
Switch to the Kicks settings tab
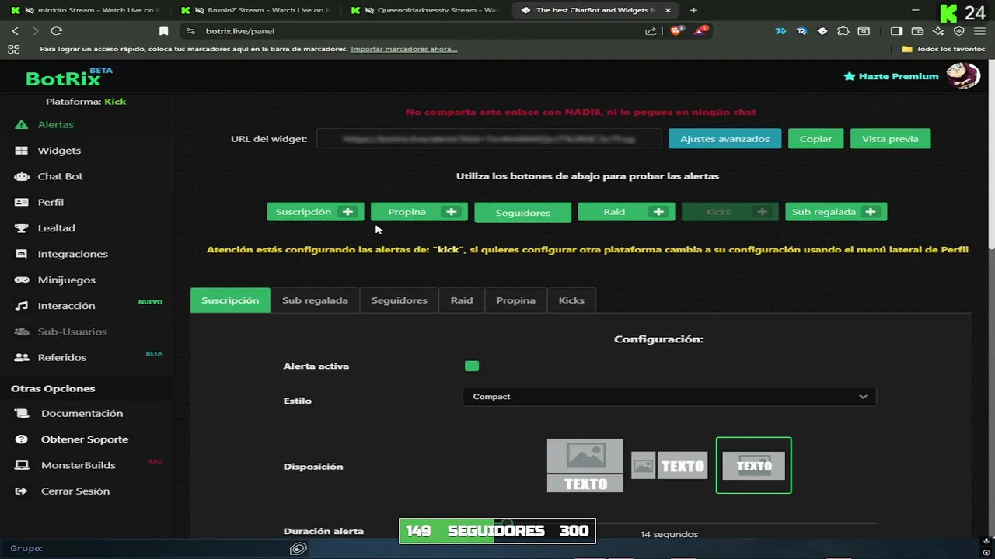[571, 300]
